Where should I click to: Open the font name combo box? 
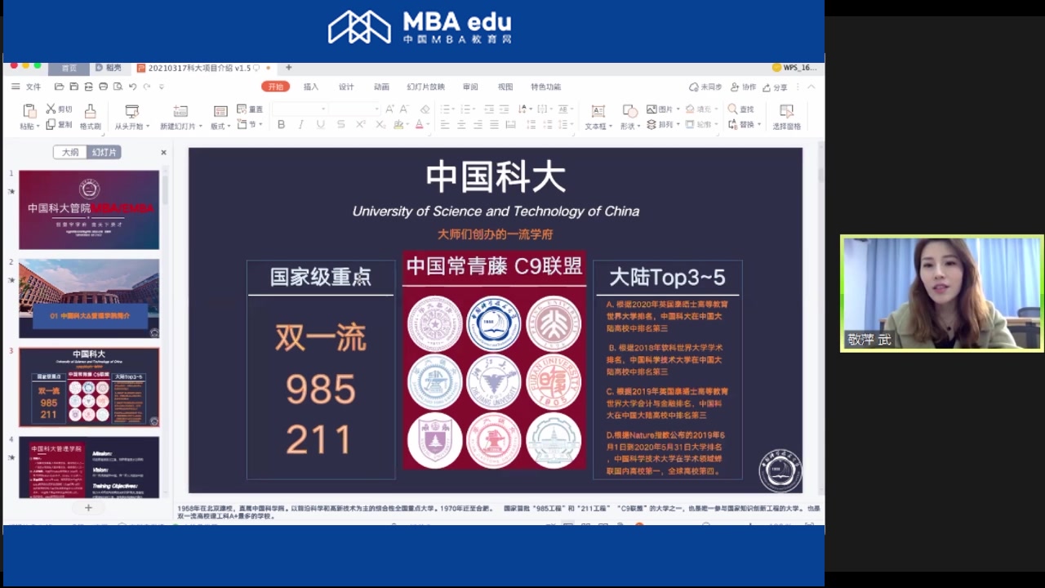300,109
